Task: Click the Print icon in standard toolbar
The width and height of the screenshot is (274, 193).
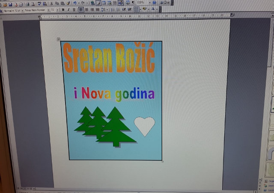Action: (27, 4)
